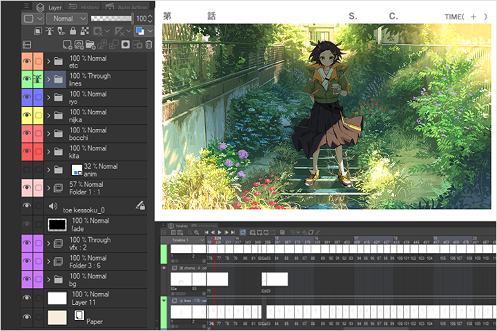This screenshot has width=497, height=331.
Task: Adjust the layer opacity slider
Action: (111, 19)
